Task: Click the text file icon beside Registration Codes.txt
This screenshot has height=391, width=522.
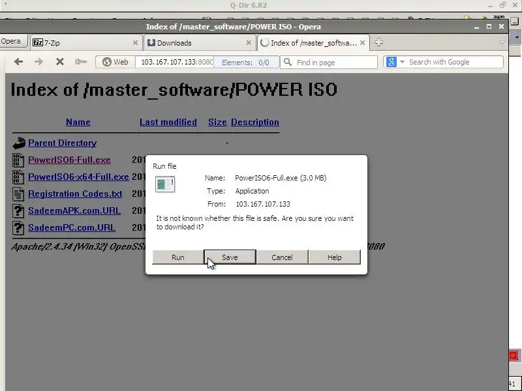Action: (18, 194)
